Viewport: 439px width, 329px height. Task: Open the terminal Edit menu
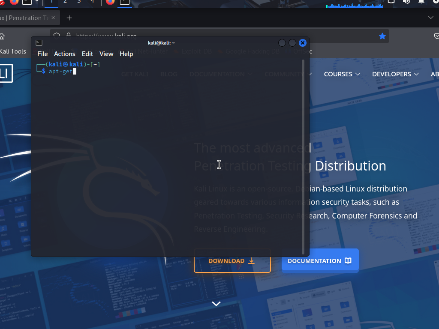(x=87, y=54)
